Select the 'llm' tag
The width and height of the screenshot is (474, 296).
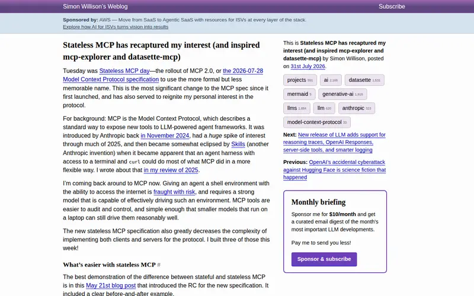click(324, 108)
